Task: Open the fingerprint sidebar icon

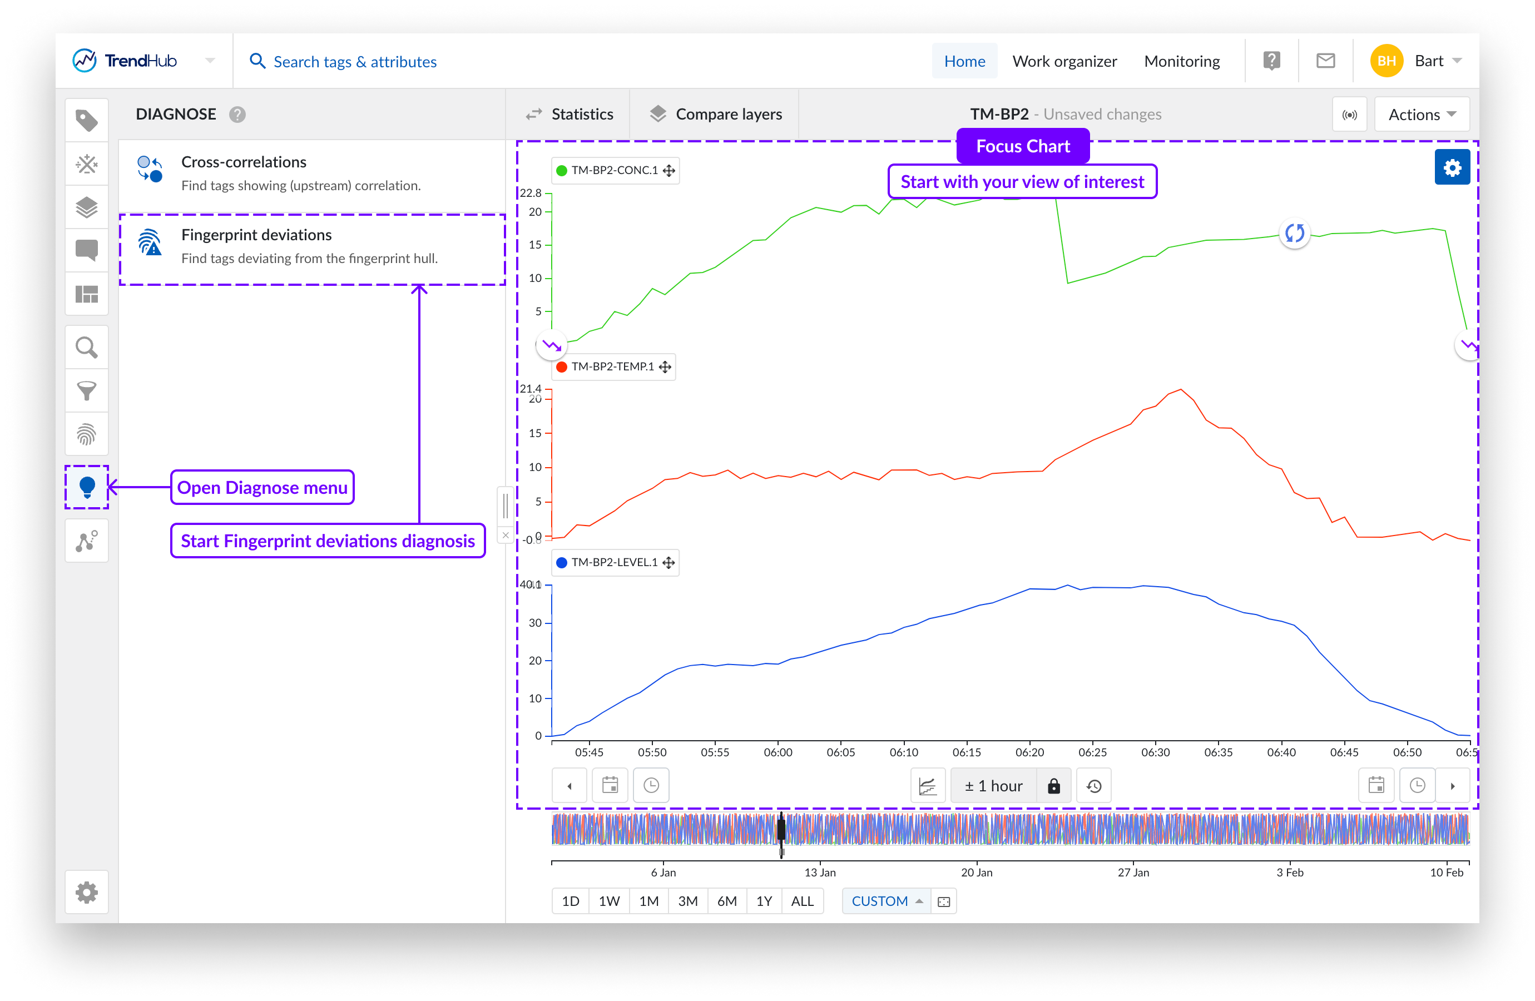Action: click(x=86, y=434)
